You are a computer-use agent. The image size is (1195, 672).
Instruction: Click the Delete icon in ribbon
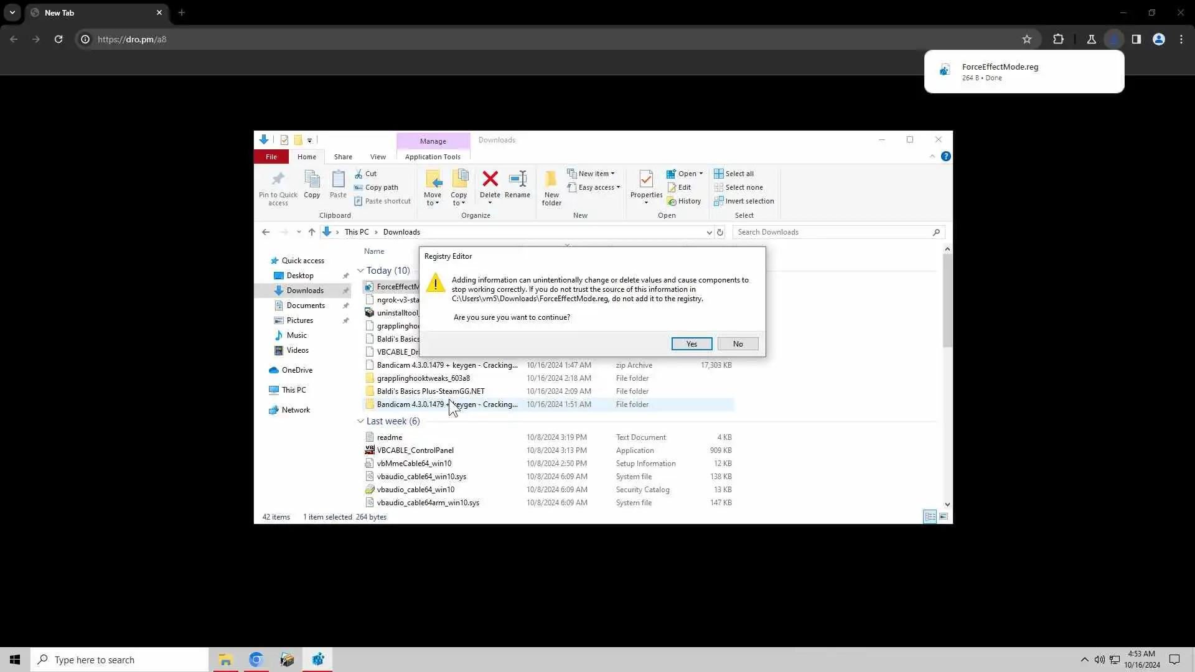click(490, 180)
